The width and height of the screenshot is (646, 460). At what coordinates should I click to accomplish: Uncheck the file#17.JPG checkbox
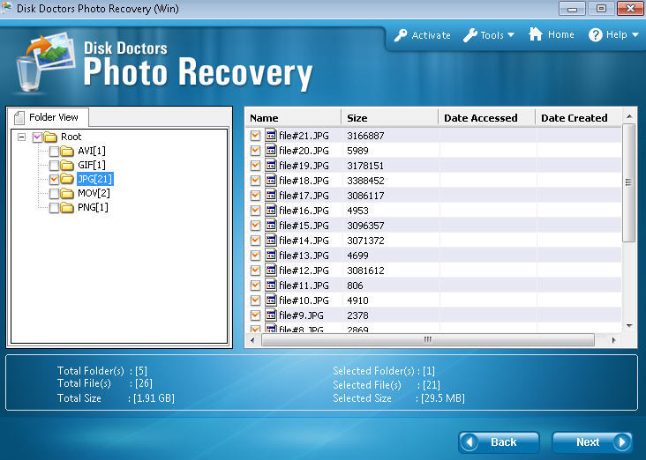(255, 195)
